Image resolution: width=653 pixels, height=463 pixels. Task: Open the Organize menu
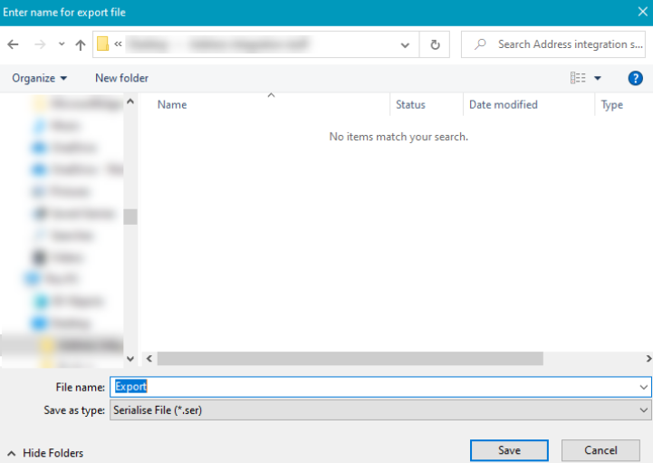[x=39, y=79]
